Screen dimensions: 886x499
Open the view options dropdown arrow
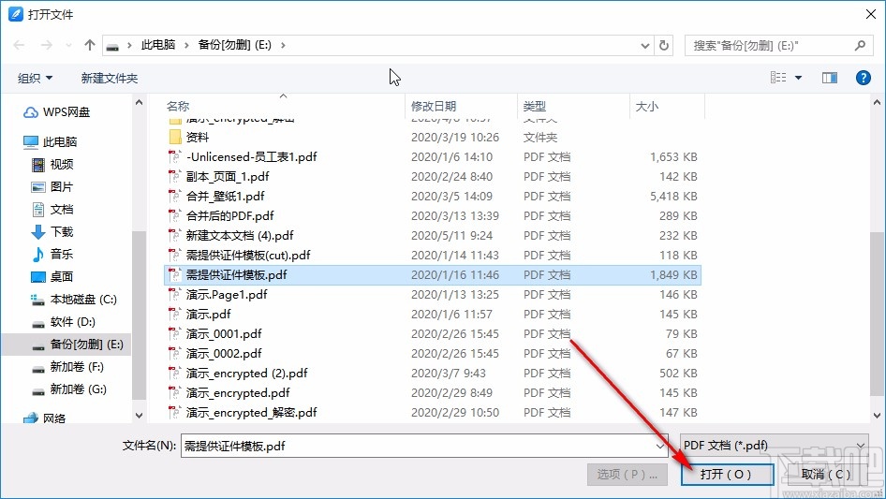click(798, 78)
